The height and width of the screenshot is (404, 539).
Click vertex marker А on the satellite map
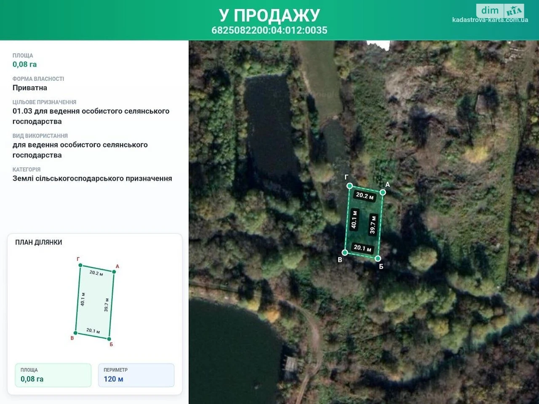(x=383, y=192)
